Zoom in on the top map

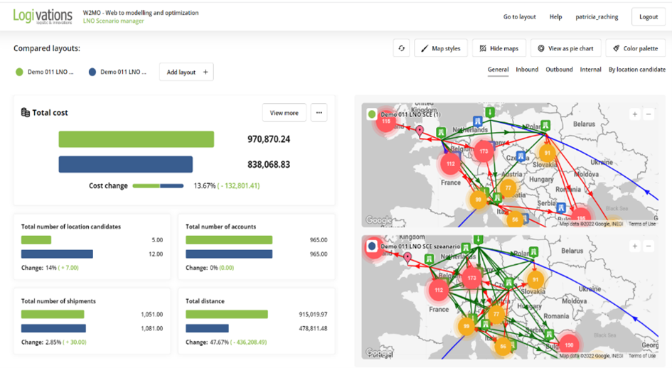point(635,114)
